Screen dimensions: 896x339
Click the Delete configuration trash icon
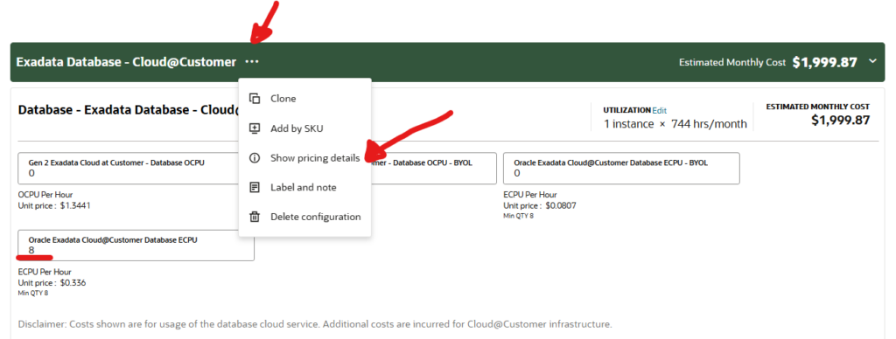pos(255,217)
